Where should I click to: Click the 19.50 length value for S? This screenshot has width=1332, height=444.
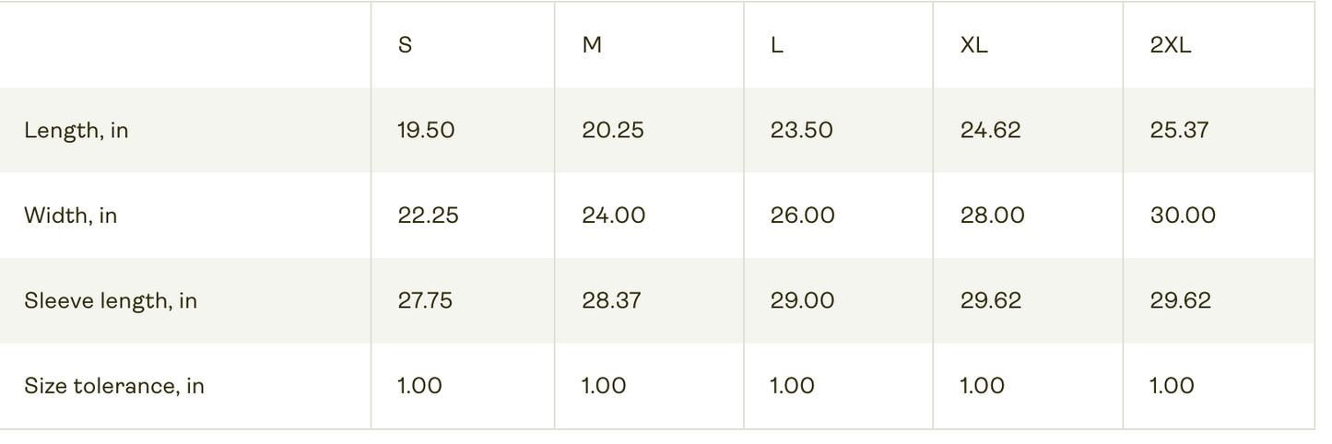[426, 130]
